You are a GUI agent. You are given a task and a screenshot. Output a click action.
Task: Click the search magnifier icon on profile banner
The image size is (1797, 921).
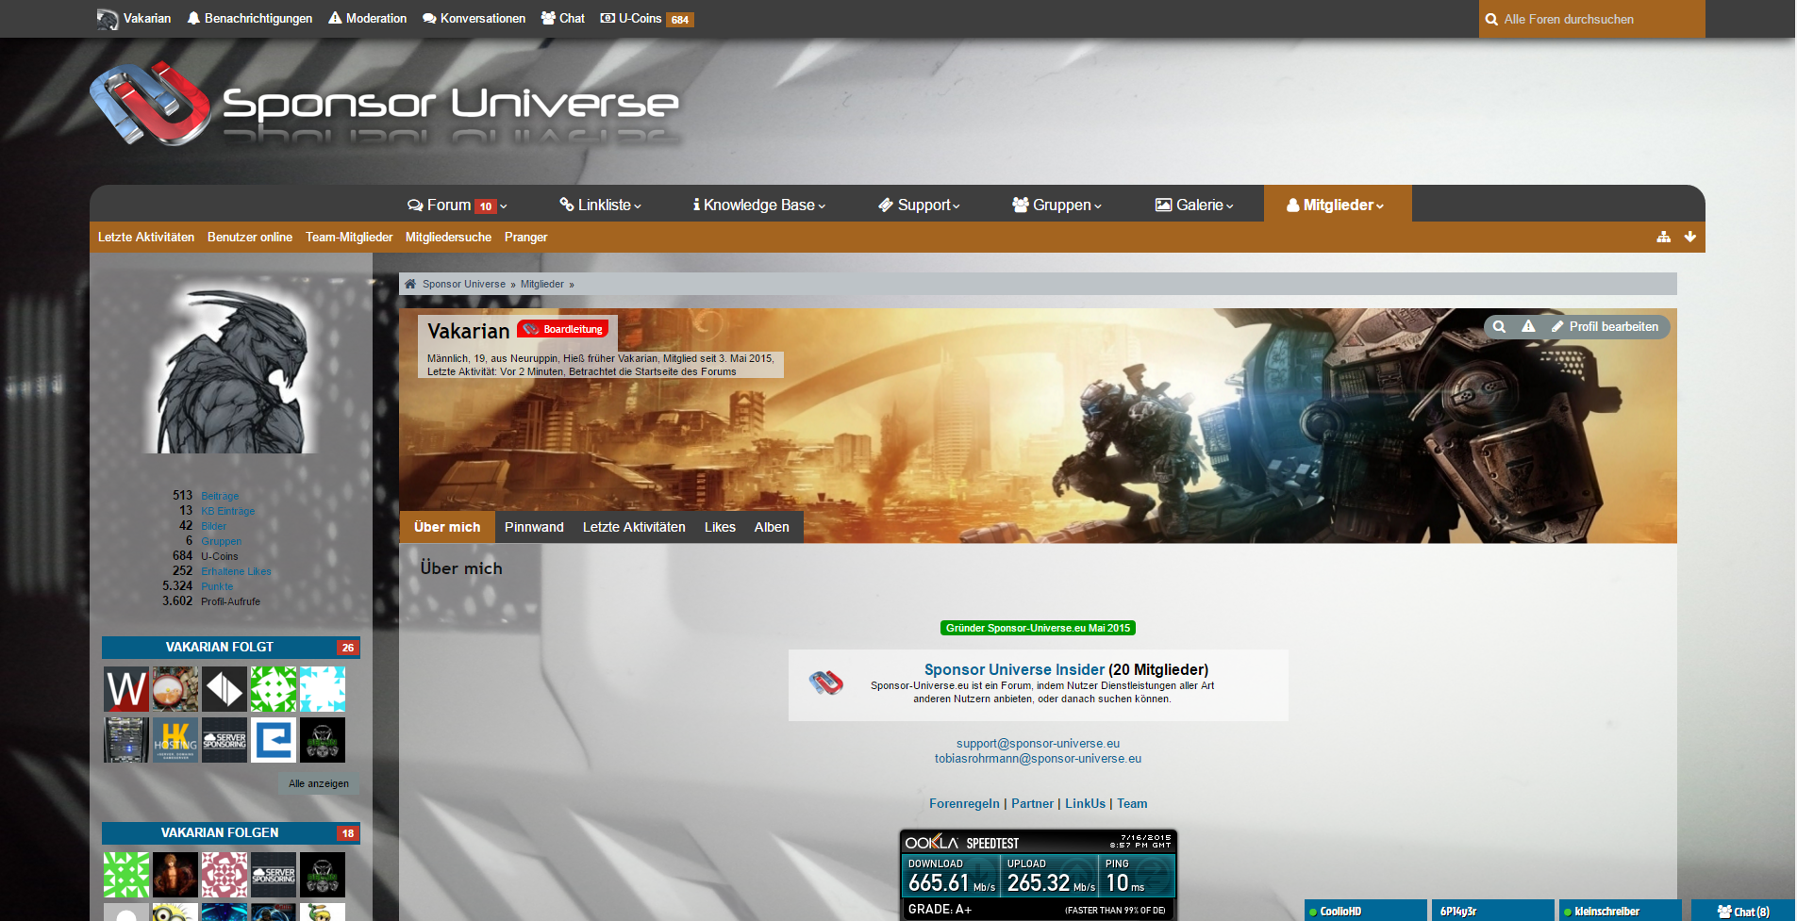pos(1499,327)
